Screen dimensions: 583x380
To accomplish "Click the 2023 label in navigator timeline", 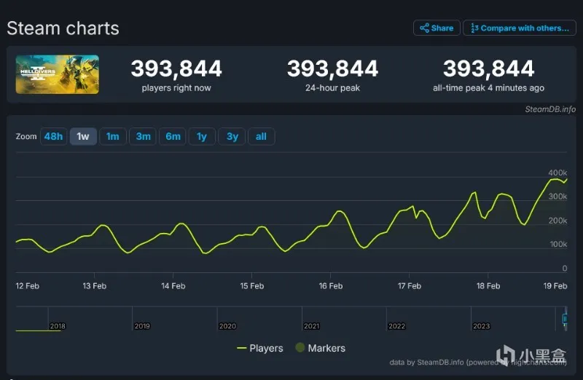I will pos(482,326).
